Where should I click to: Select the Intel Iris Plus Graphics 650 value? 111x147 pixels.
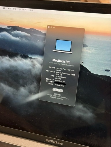[65, 73]
